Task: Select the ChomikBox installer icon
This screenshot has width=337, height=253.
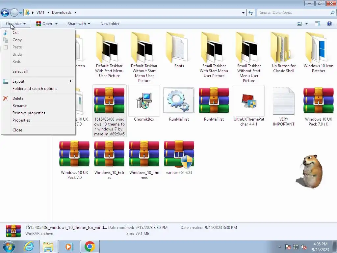Action: tap(144, 104)
